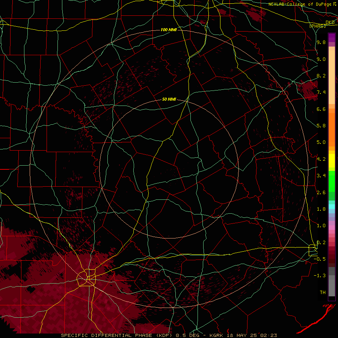Click the peach segment of the color bar
338x338 pixels.
click(x=332, y=75)
